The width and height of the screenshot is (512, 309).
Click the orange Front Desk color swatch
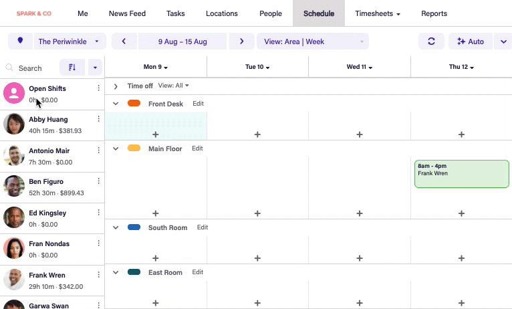134,103
